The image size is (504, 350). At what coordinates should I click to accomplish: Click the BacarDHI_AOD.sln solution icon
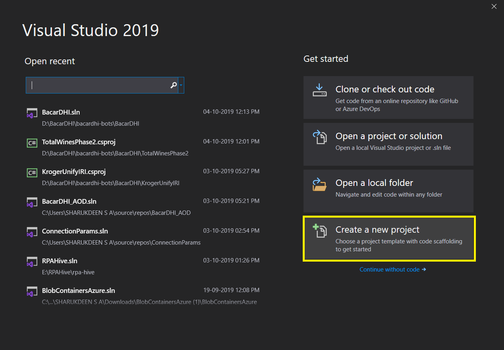click(32, 202)
